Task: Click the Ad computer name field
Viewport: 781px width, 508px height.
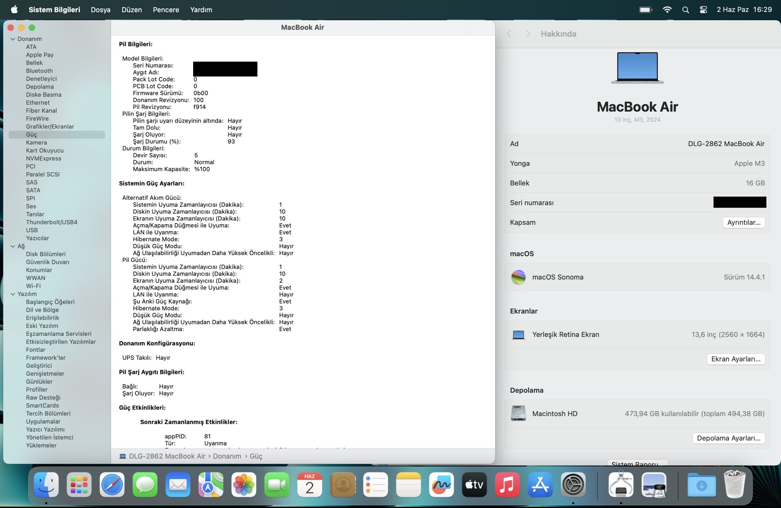Action: pos(637,144)
